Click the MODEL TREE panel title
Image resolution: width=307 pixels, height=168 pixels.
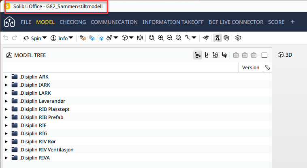pos(30,55)
